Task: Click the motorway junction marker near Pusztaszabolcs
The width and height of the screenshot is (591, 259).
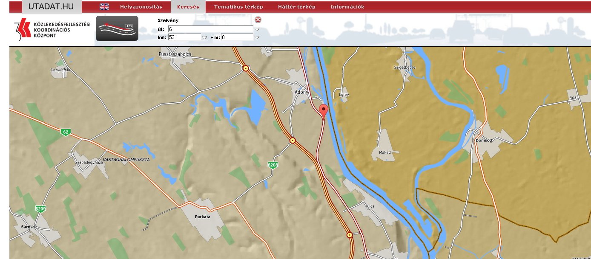Action: click(x=246, y=68)
